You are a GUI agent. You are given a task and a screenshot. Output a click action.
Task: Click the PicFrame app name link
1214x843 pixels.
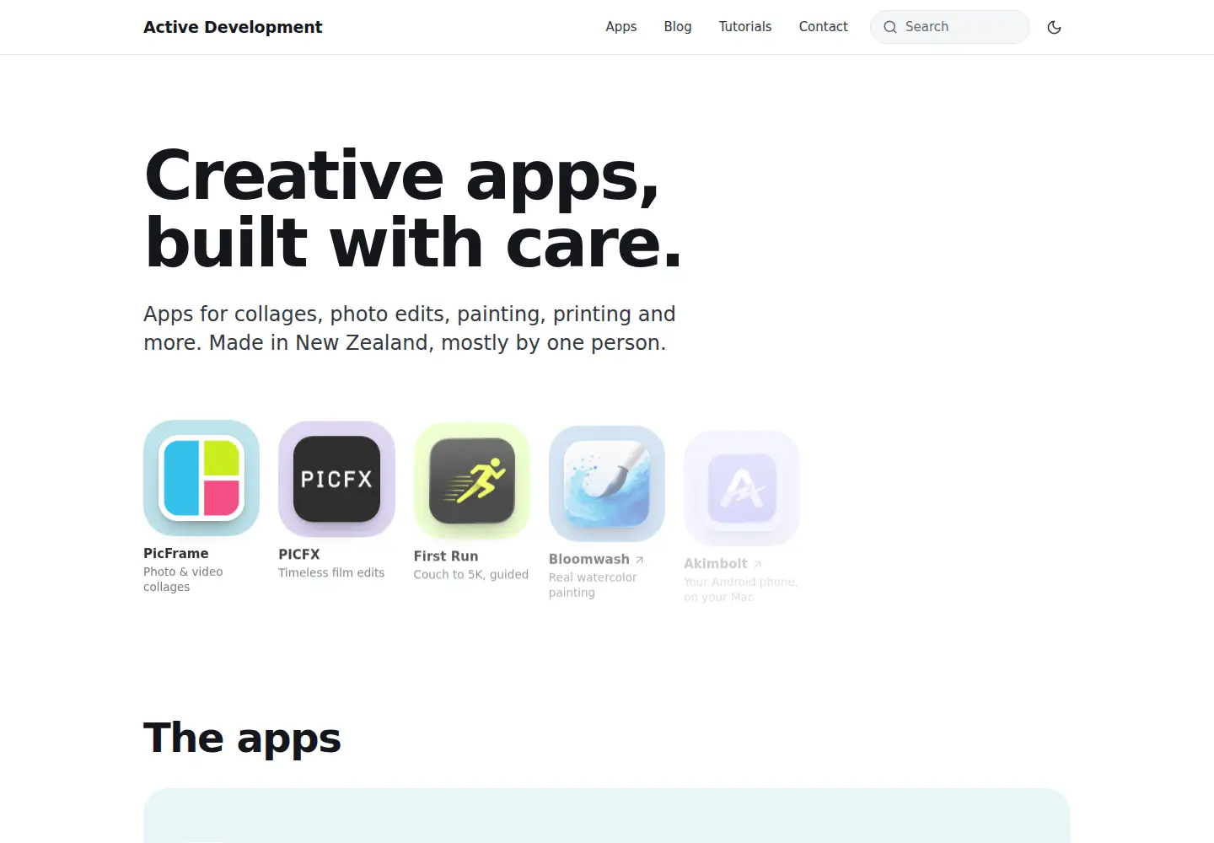[176, 553]
